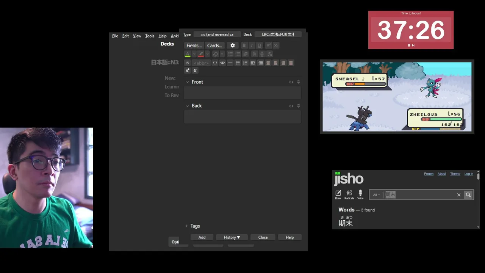This screenshot has width=485, height=273.
Task: Toggle underline text formatting
Action: point(260,45)
